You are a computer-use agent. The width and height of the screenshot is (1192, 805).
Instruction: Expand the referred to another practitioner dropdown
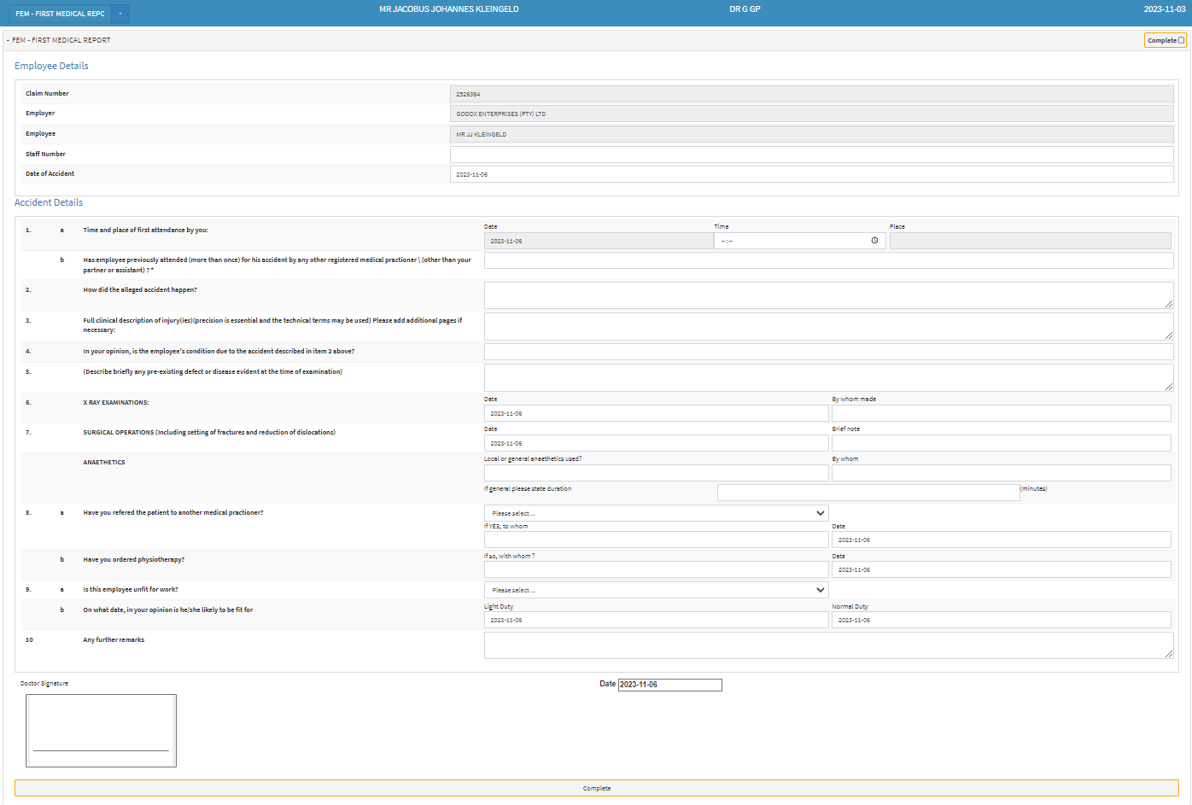tap(656, 513)
